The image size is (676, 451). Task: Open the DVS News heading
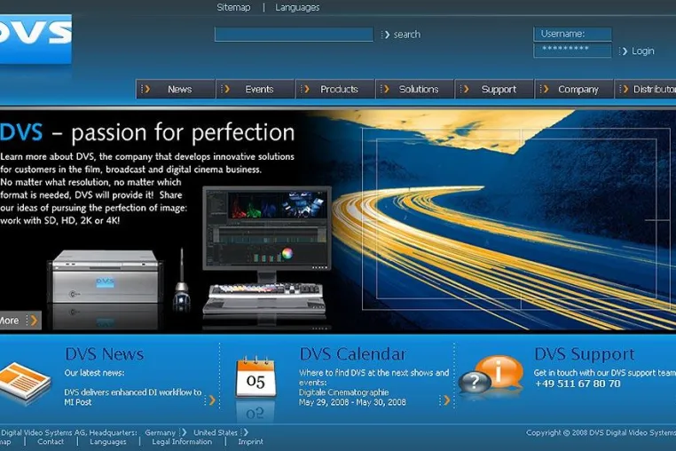(105, 354)
